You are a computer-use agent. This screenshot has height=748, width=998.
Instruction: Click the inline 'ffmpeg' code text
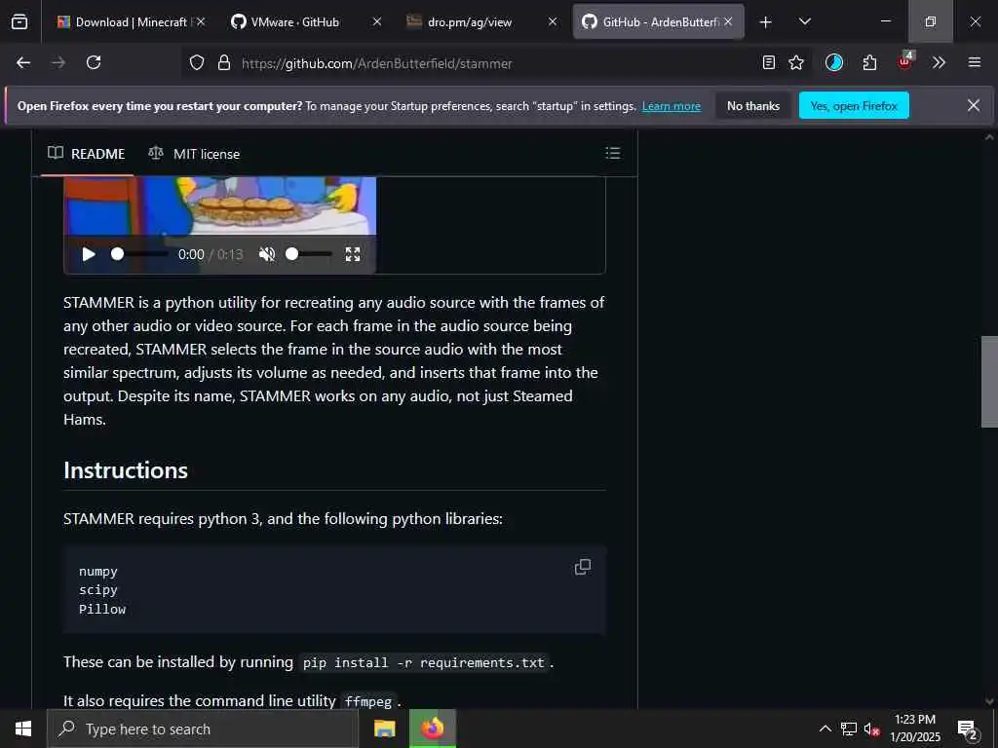point(368,701)
